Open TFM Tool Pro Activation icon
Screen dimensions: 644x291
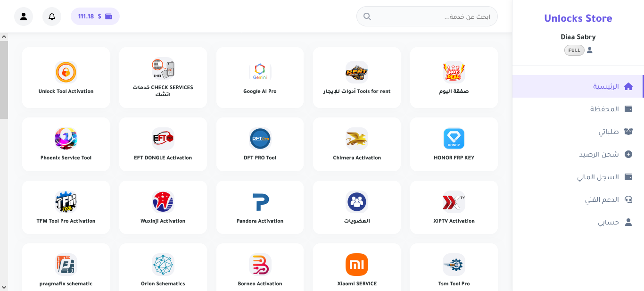(x=66, y=202)
